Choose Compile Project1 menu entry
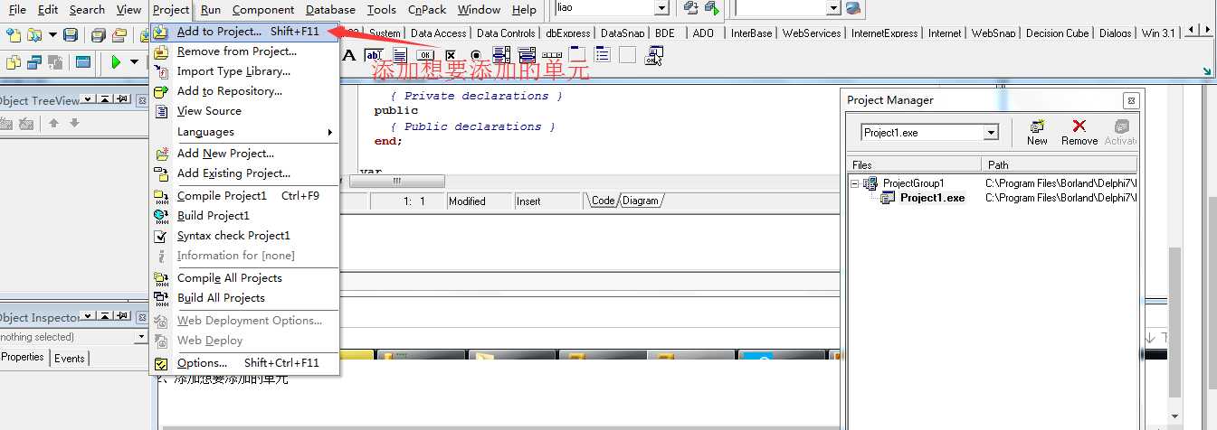 244,196
